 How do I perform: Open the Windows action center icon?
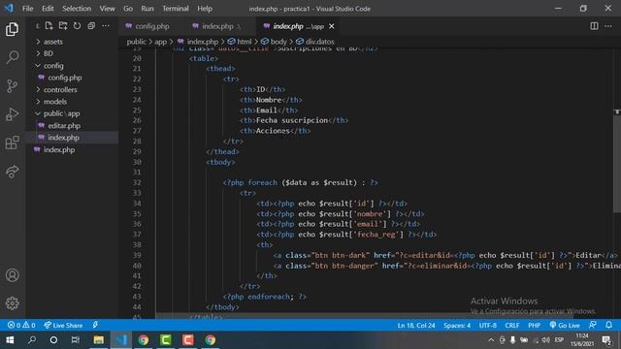(606, 340)
